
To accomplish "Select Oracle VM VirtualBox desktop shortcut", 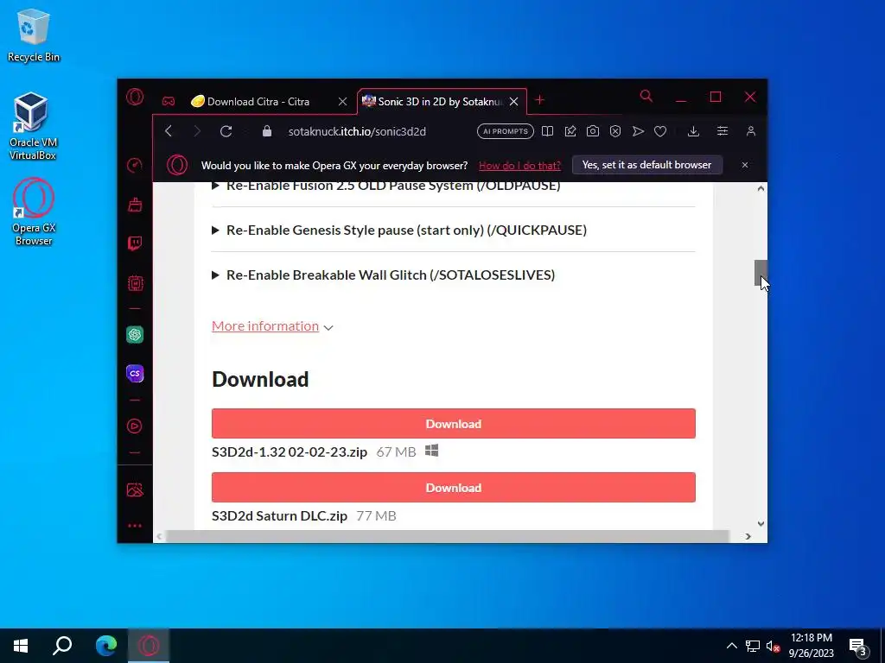I will 33,126.
